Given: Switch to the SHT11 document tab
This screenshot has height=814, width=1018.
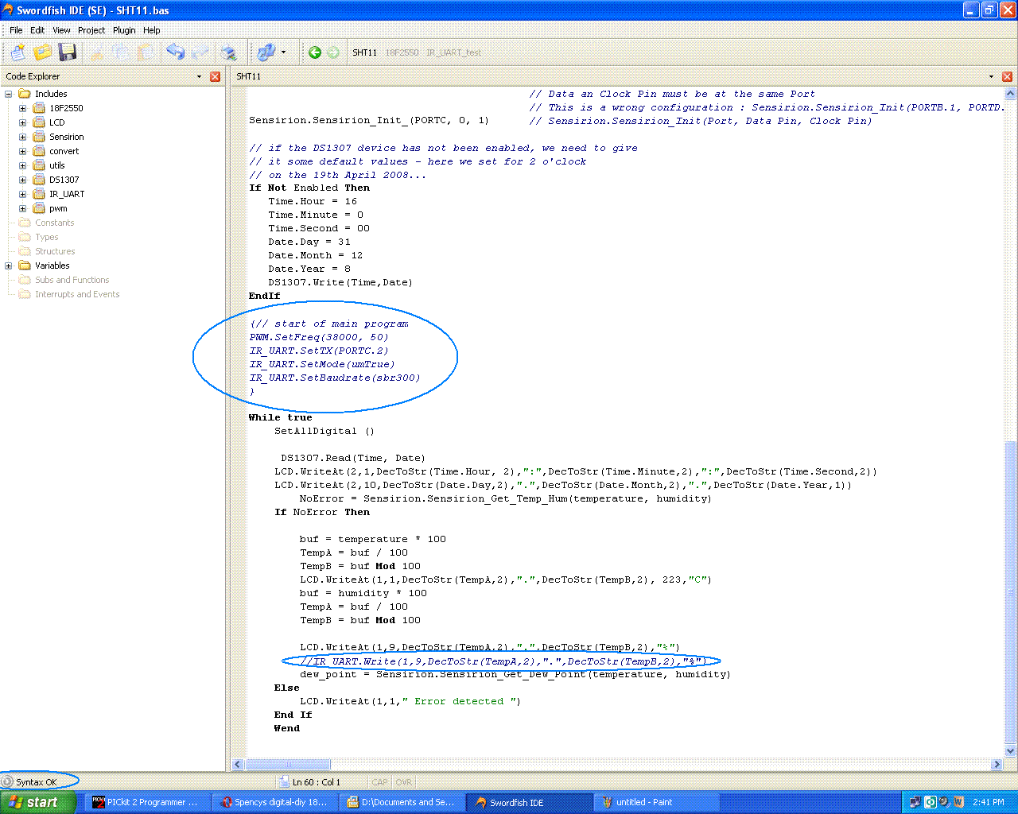Looking at the screenshot, I should click(365, 52).
